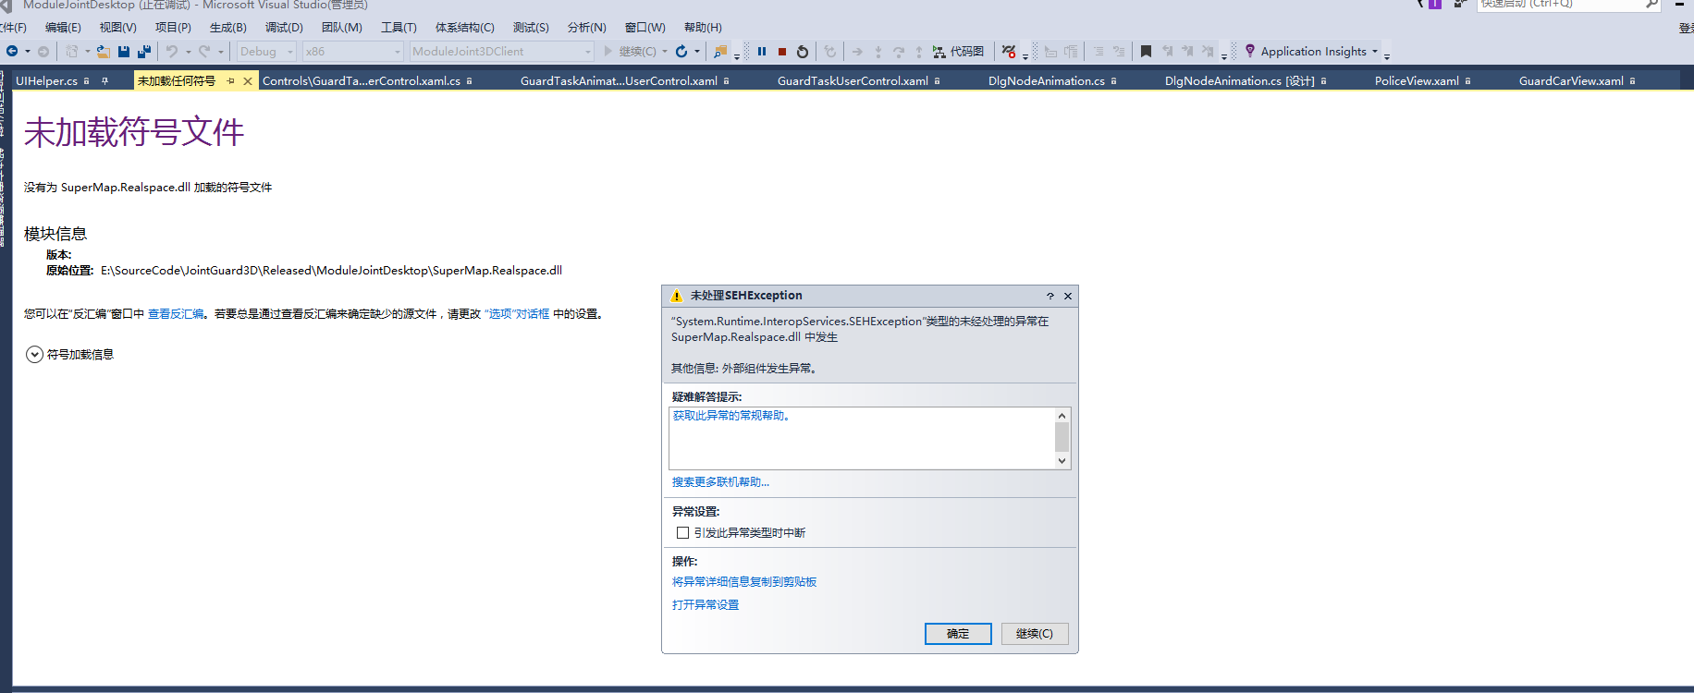The width and height of the screenshot is (1694, 693).
Task: Pin the UIHelper.cs tab
Action: (x=104, y=81)
